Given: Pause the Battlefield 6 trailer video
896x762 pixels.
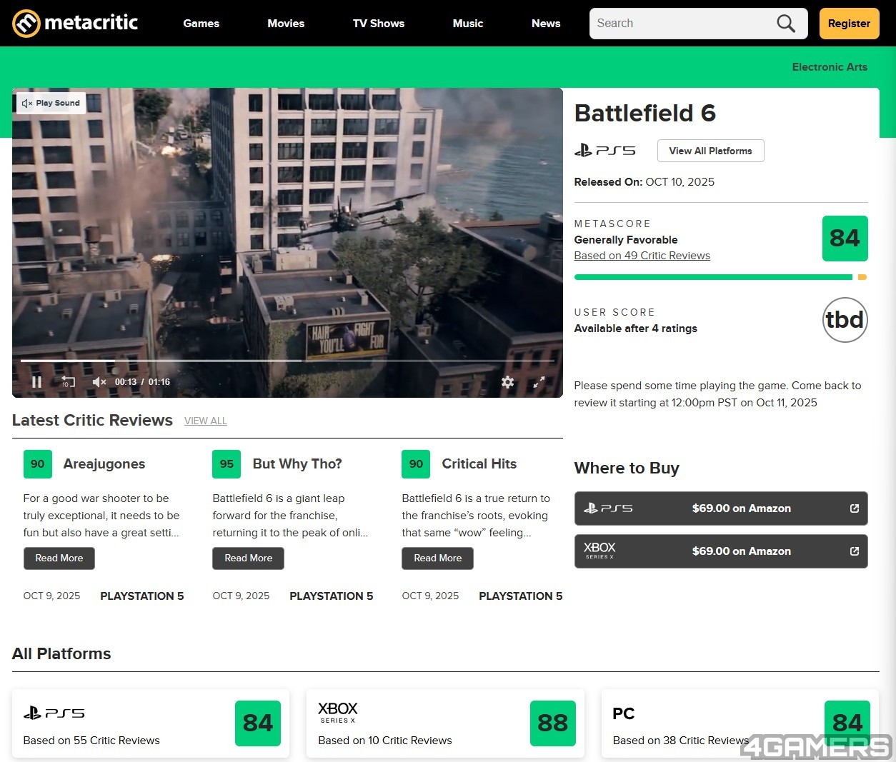Looking at the screenshot, I should coord(36,382).
